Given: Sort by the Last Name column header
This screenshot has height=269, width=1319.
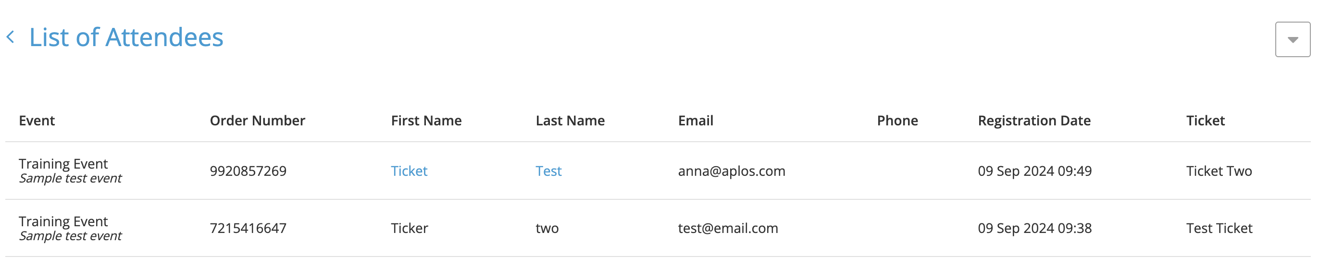Looking at the screenshot, I should coord(570,121).
